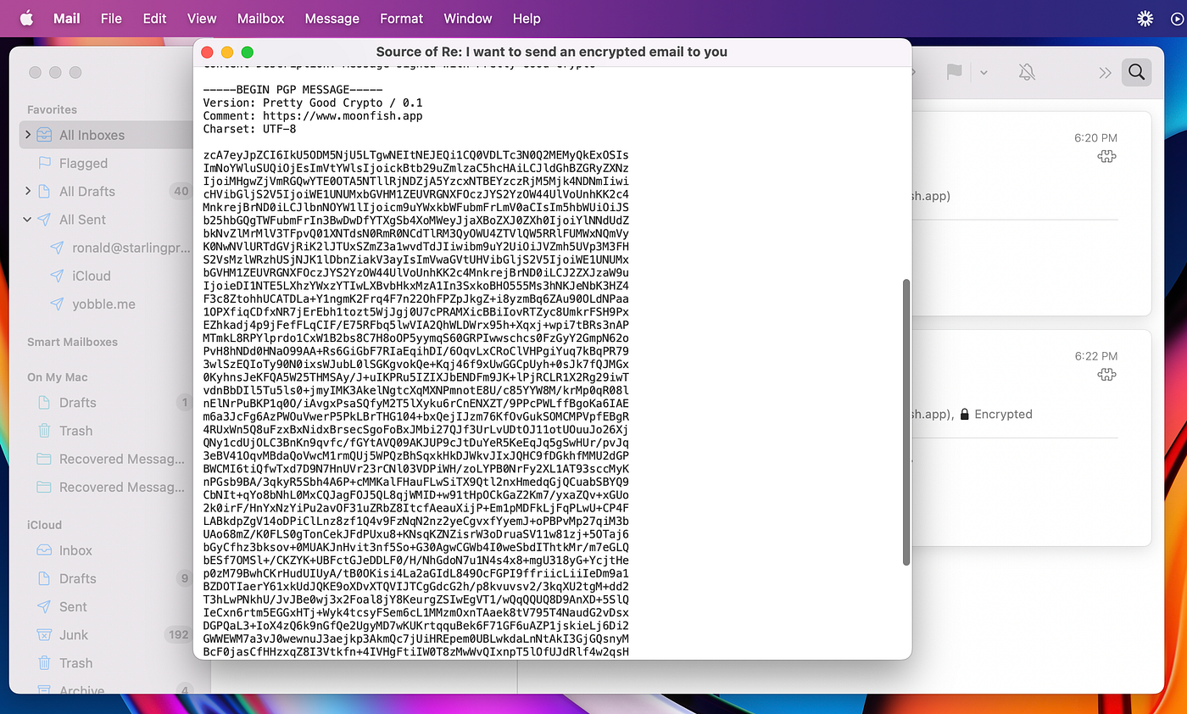
Task: Open the Mailbox menu
Action: [261, 18]
